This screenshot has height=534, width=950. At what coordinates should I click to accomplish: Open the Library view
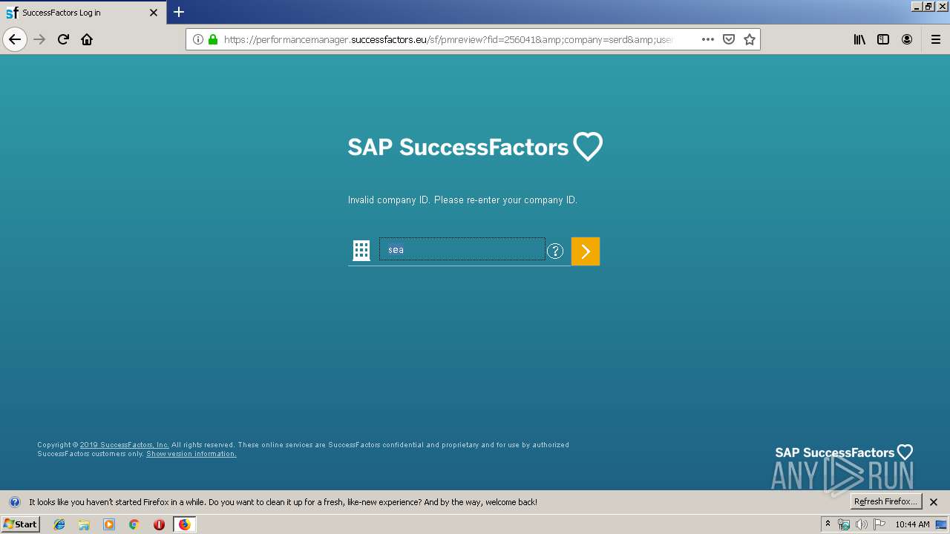click(x=859, y=39)
